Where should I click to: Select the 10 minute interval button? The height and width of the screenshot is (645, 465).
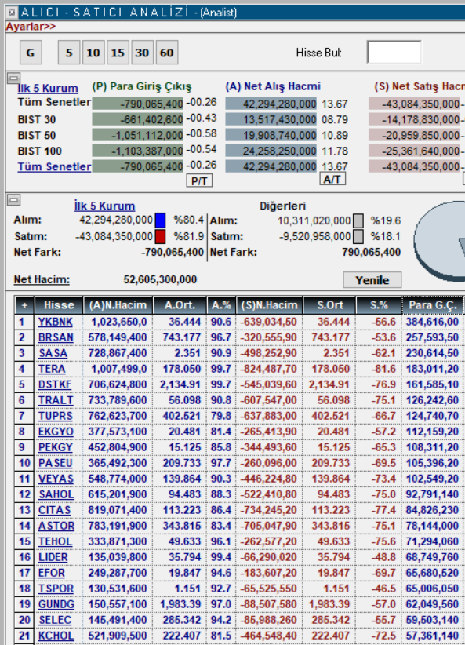click(93, 53)
